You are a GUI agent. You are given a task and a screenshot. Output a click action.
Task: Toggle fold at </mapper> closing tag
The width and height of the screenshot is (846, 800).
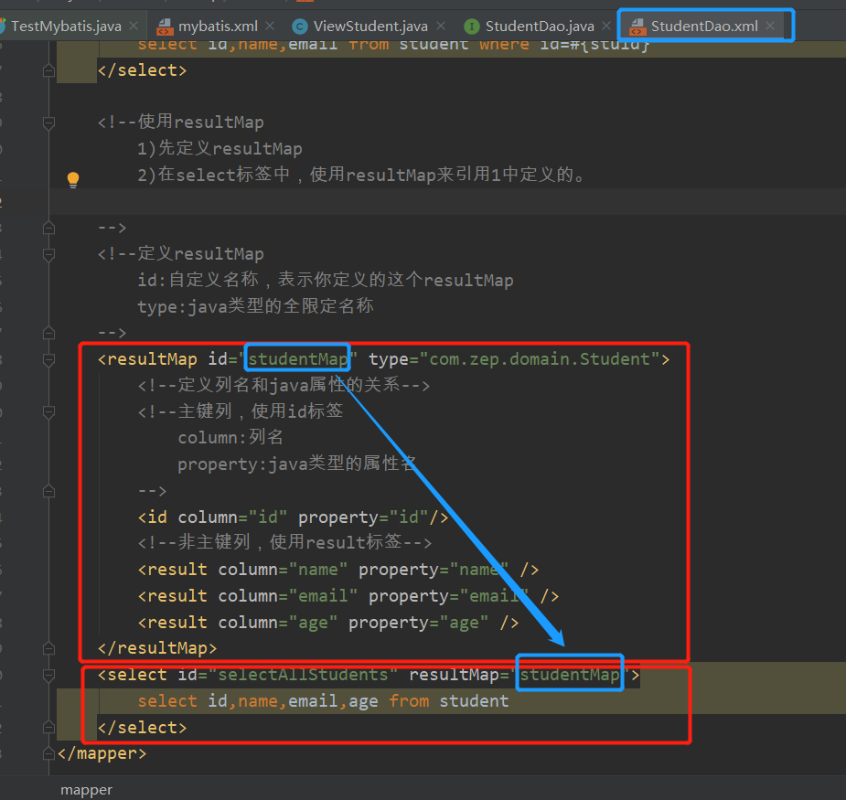tap(48, 753)
